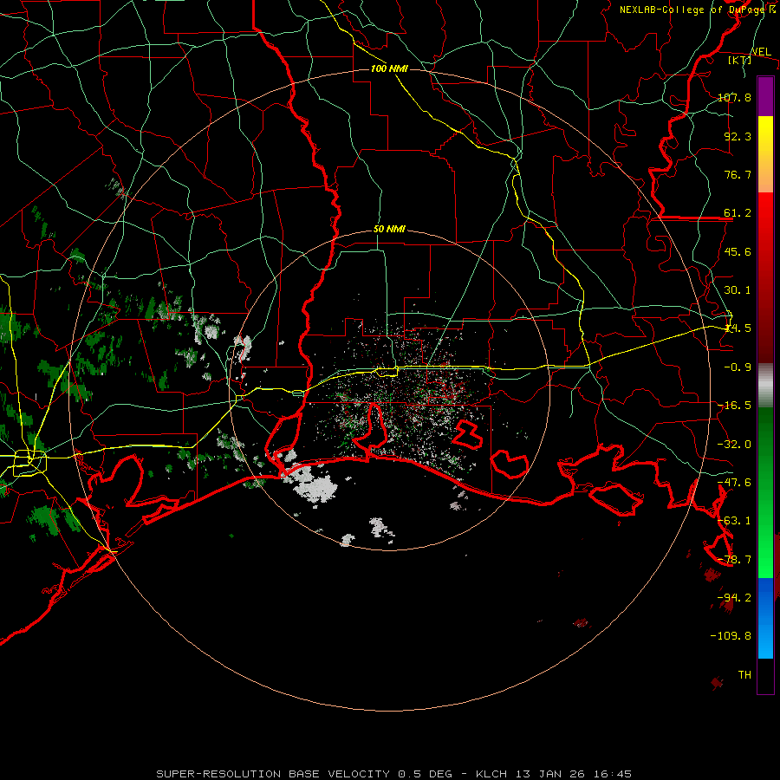Viewport: 780px width, 780px height.
Task: Click the 'NEXLAB-College of DuPage' watermark text
Action: pyautogui.click(x=692, y=10)
